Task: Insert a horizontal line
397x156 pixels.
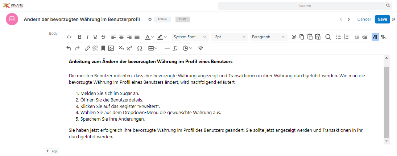Action: [167, 48]
